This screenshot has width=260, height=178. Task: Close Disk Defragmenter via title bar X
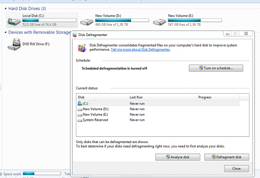246,34
